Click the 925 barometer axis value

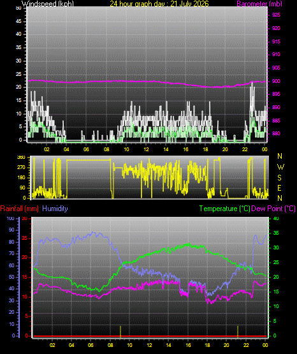(276, 15)
